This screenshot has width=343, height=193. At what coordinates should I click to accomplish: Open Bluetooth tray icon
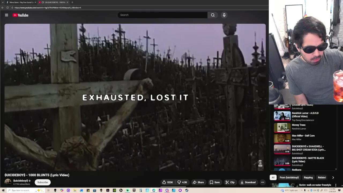pos(311,190)
